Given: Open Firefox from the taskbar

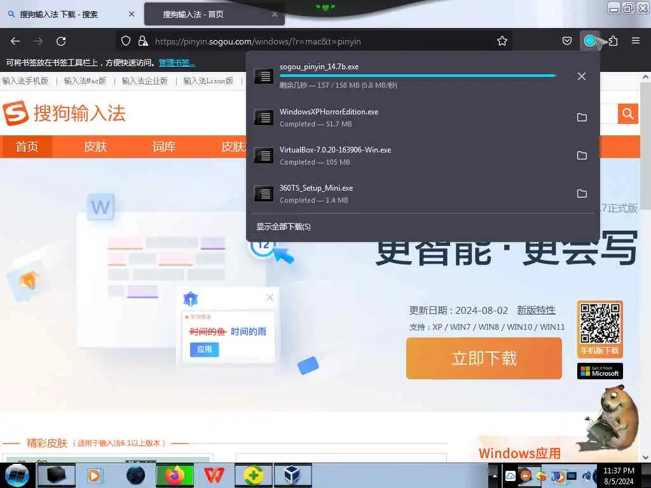Looking at the screenshot, I should click(x=175, y=475).
